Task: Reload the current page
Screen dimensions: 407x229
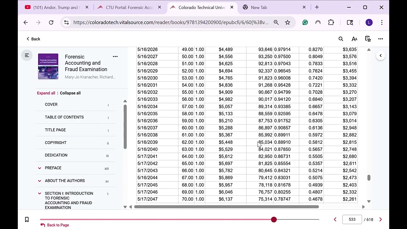Action: 51,22
